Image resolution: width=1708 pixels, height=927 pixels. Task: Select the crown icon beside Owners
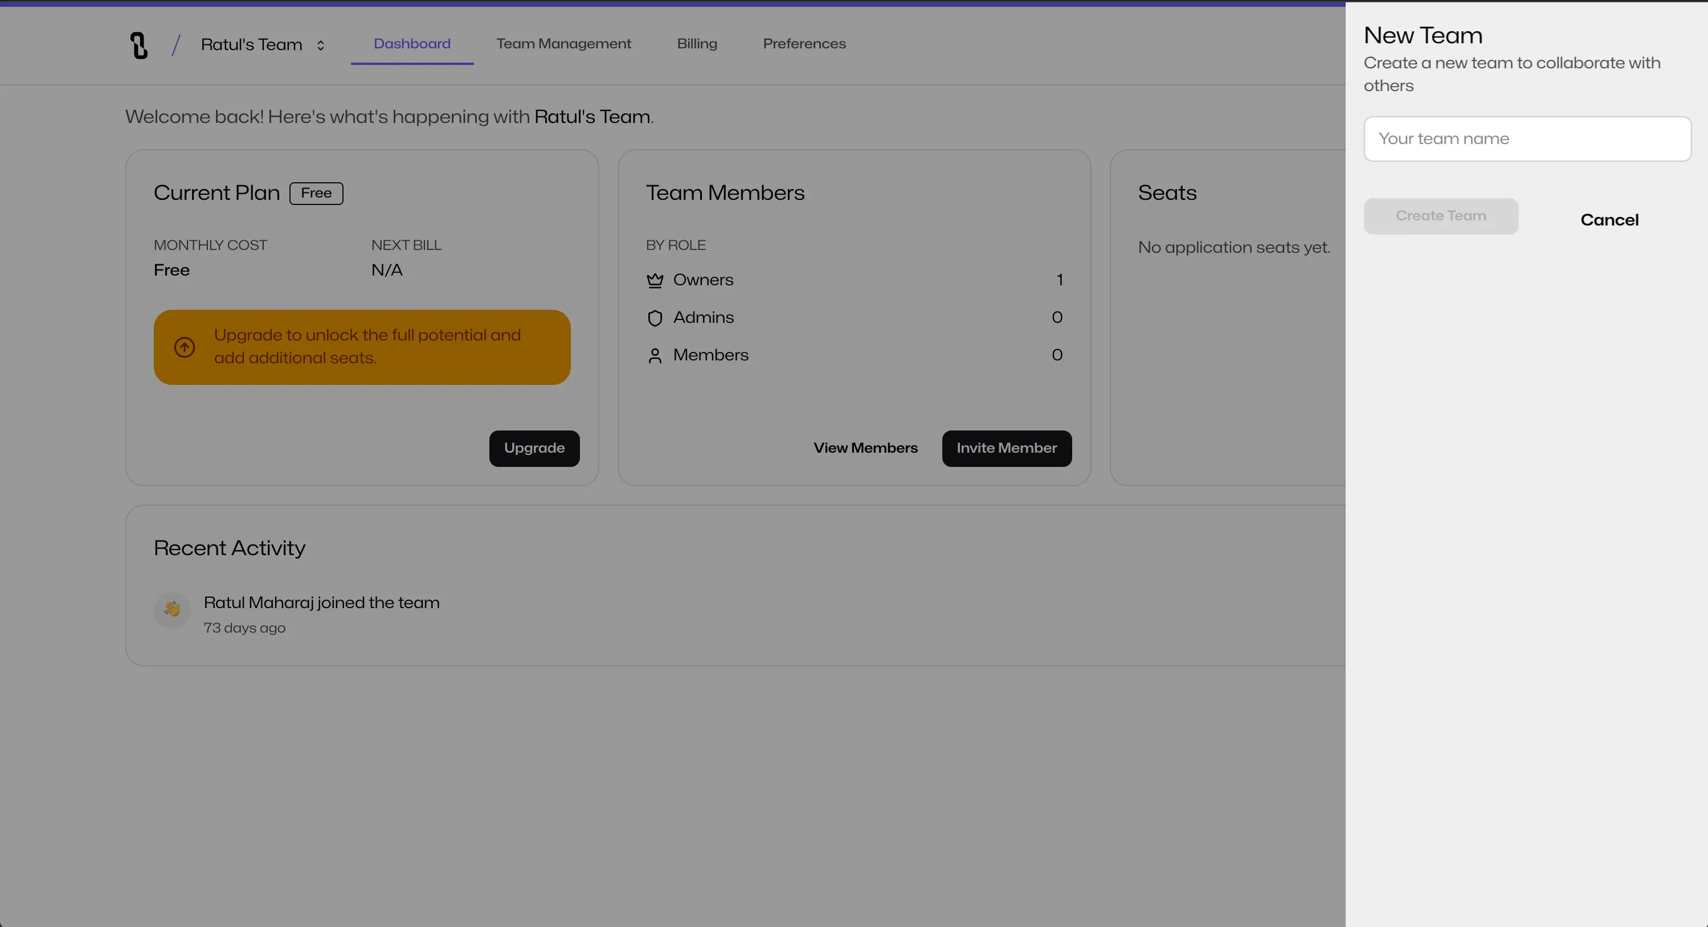point(655,280)
